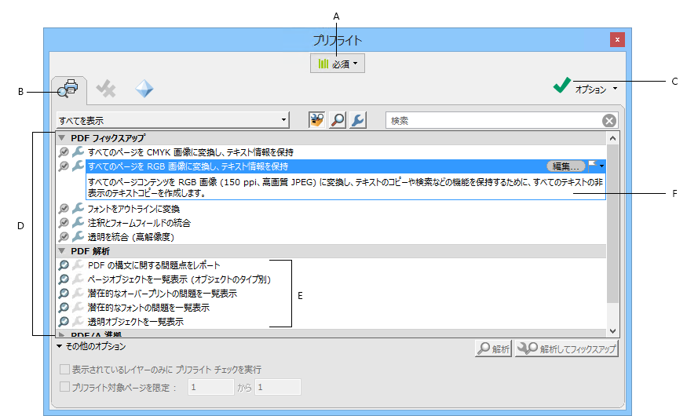This screenshot has width=687, height=416.
Task: Click wrench icon of CMYK 画像に変換 row
Action: click(x=78, y=151)
